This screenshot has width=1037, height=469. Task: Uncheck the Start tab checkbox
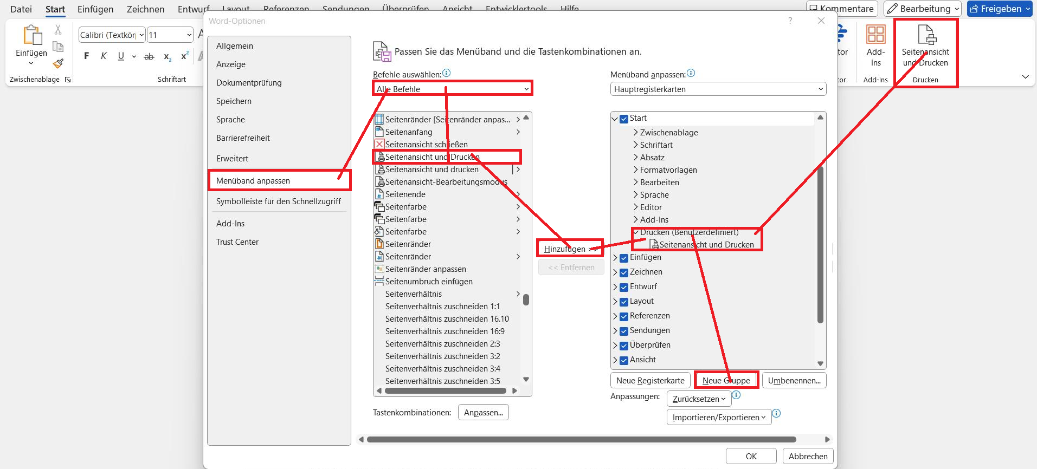[624, 119]
